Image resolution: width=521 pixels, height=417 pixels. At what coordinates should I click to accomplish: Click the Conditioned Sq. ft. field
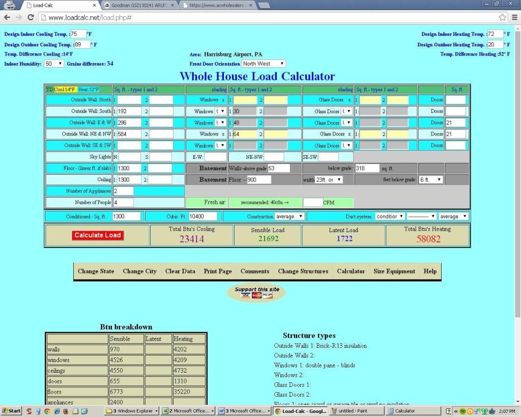(x=126, y=216)
